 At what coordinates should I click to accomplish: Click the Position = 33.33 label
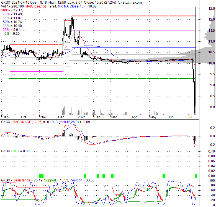pyautogui.click(x=82, y=180)
